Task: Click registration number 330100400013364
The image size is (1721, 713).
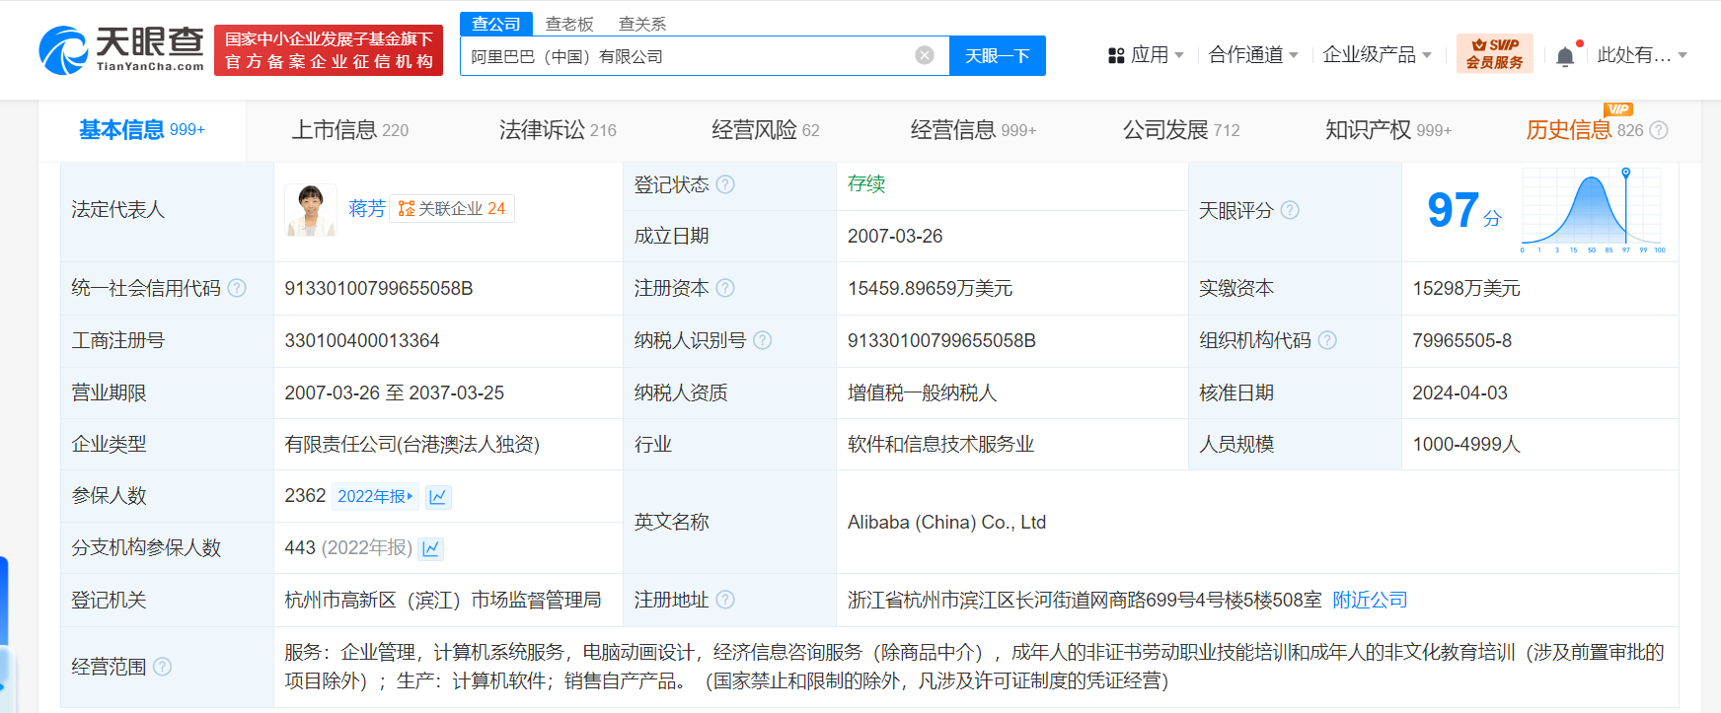Action: (x=362, y=340)
